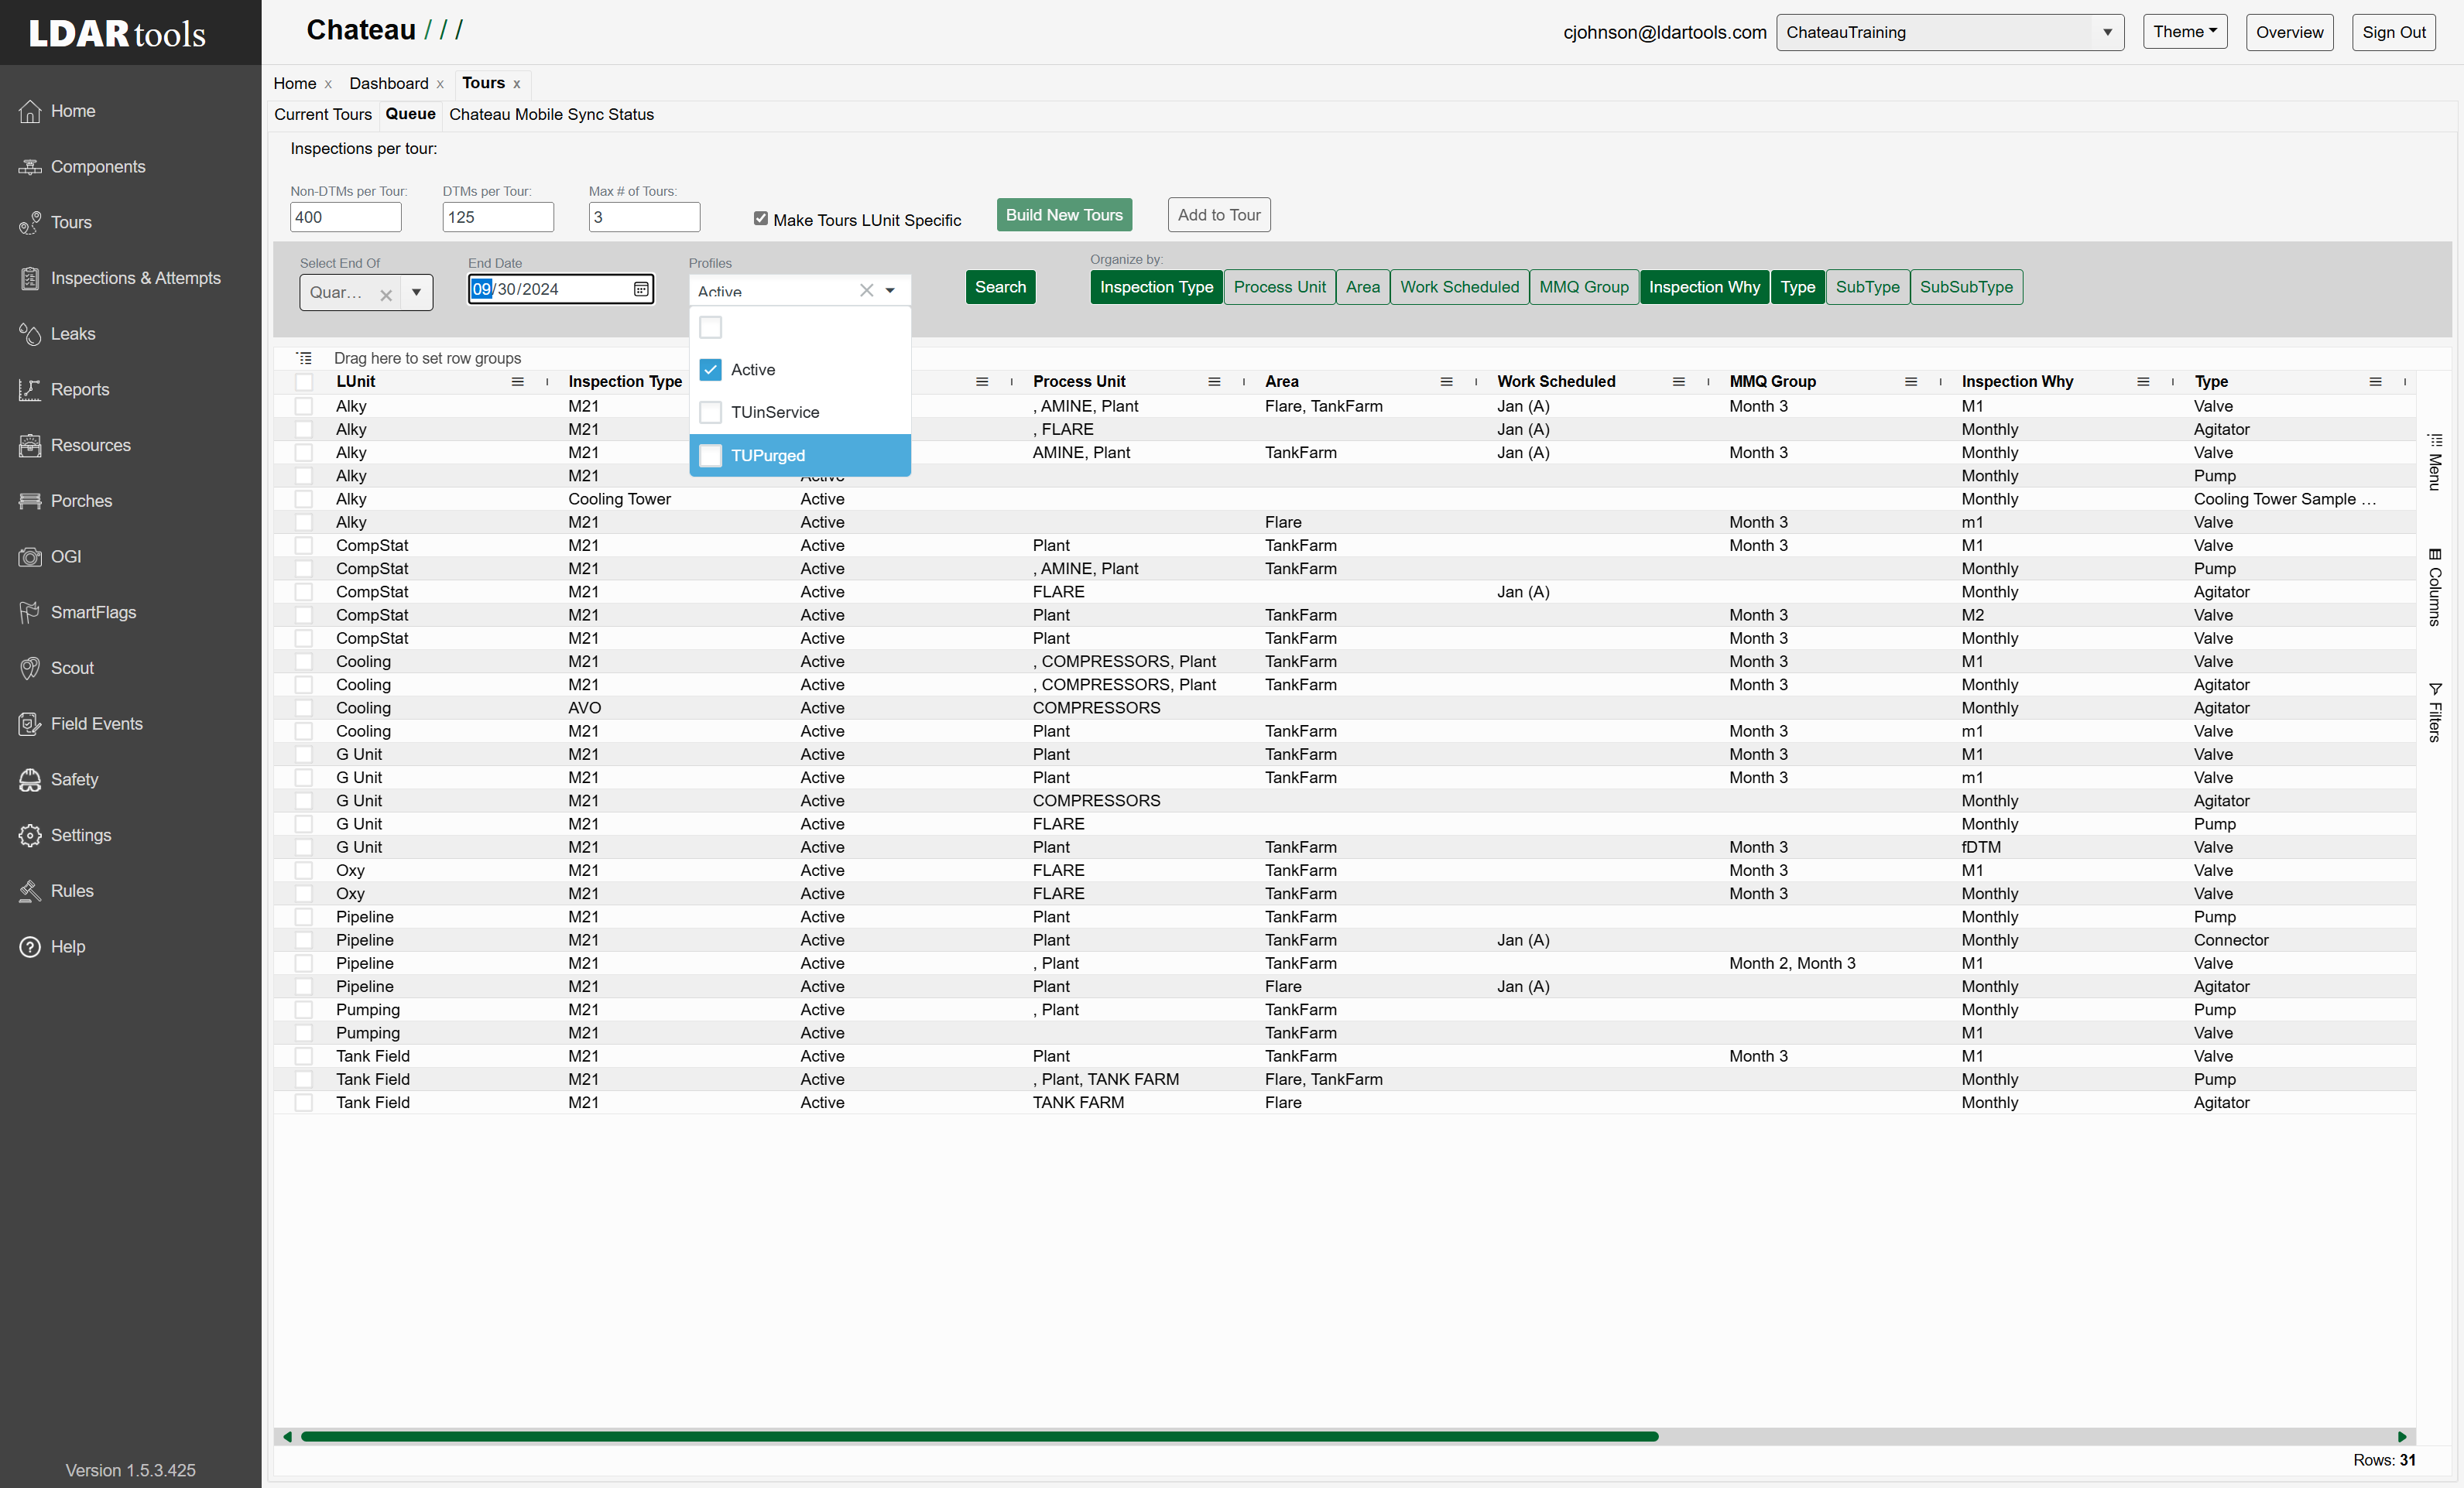The image size is (2464, 1488).
Task: Open the OGI camera section
Action: point(50,556)
